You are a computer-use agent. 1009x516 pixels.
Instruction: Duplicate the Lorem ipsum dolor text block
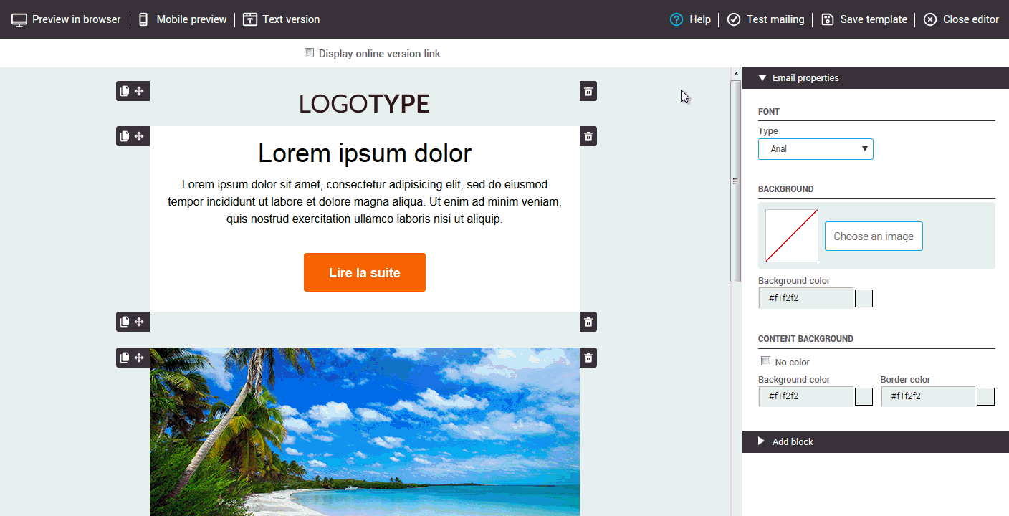point(125,136)
